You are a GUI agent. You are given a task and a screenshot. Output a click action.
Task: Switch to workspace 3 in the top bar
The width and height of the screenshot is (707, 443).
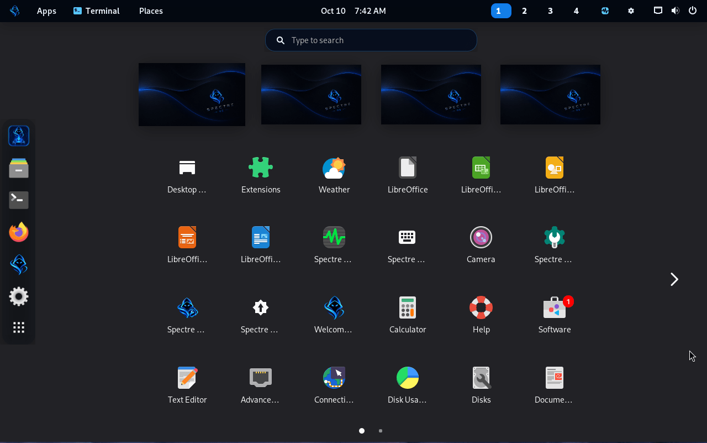550,11
